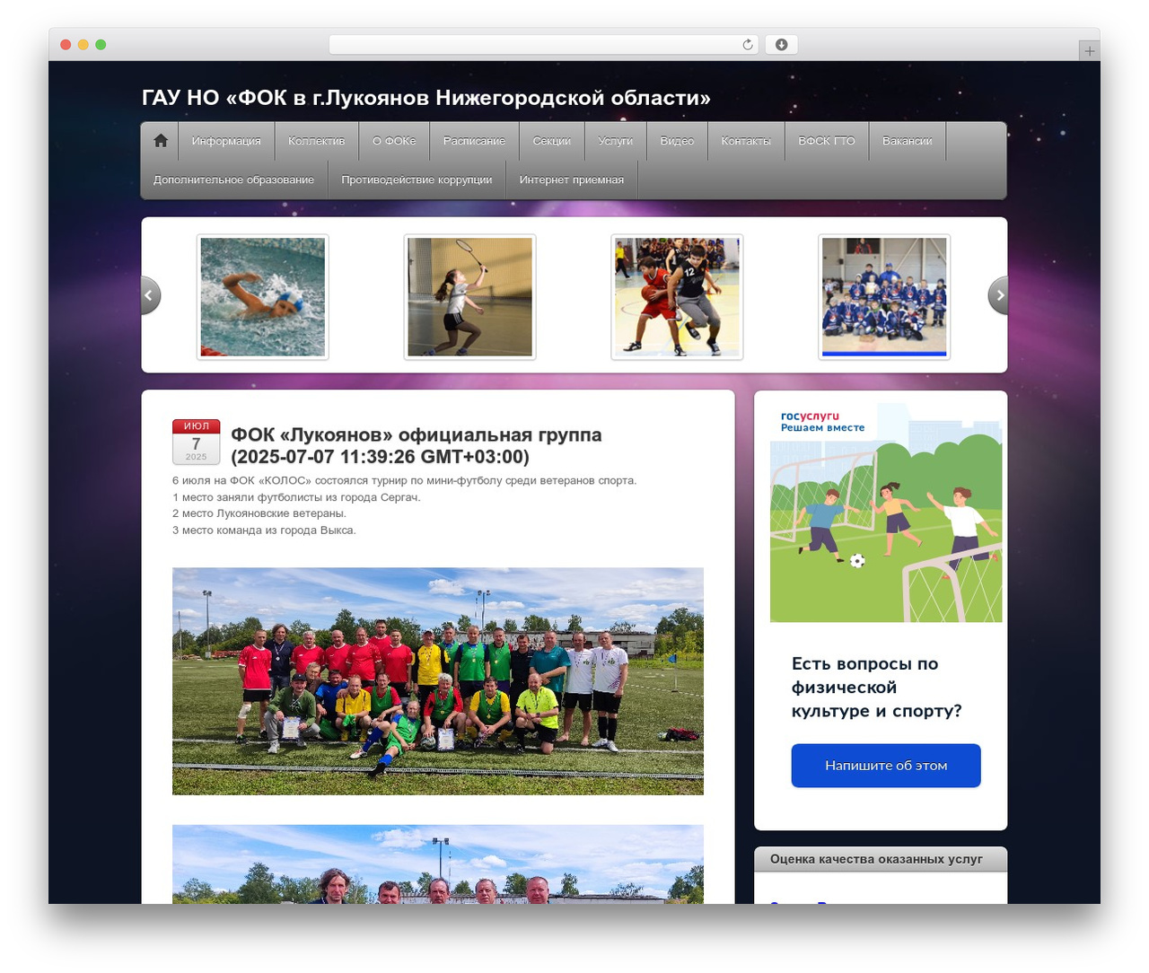
Task: Open the Коллектив menu item
Action: click(x=316, y=141)
